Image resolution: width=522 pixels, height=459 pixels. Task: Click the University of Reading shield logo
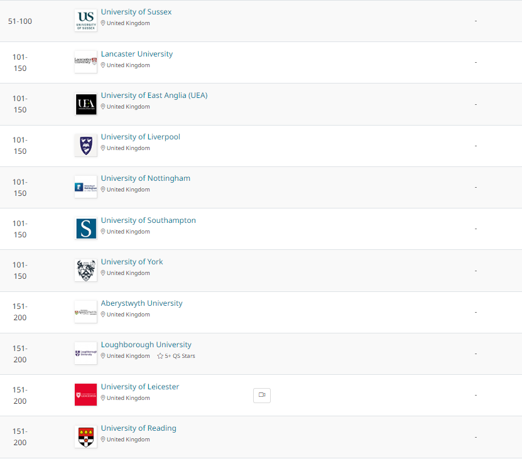pos(85,436)
